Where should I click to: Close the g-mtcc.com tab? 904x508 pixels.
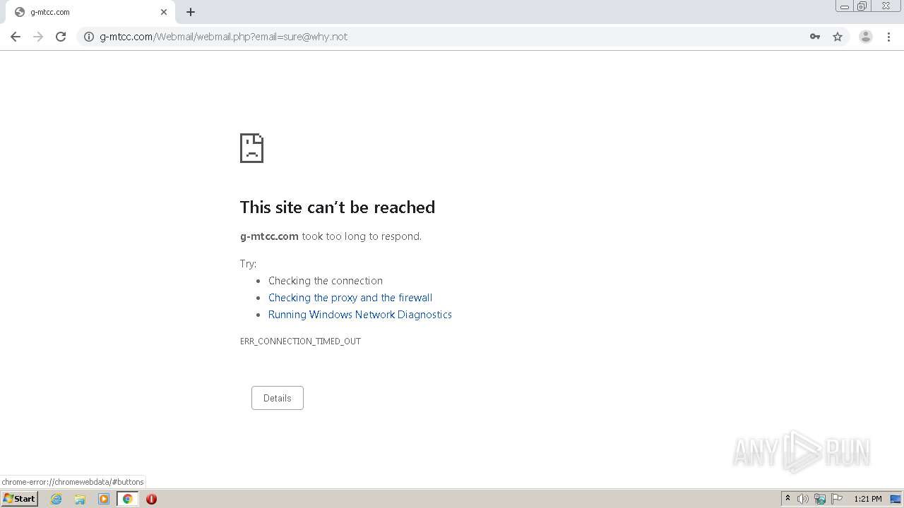coord(164,12)
